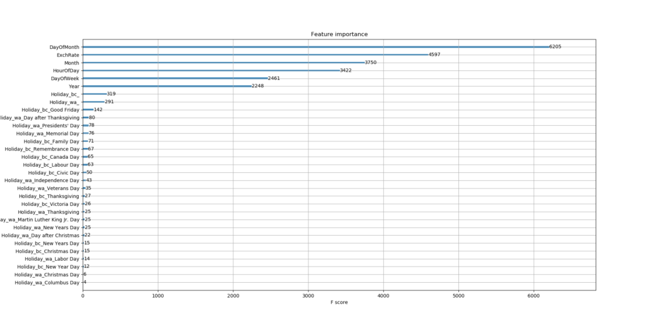Click the Holiday_wa_Columbus Day label
The width and height of the screenshot is (662, 326).
pyautogui.click(x=47, y=283)
